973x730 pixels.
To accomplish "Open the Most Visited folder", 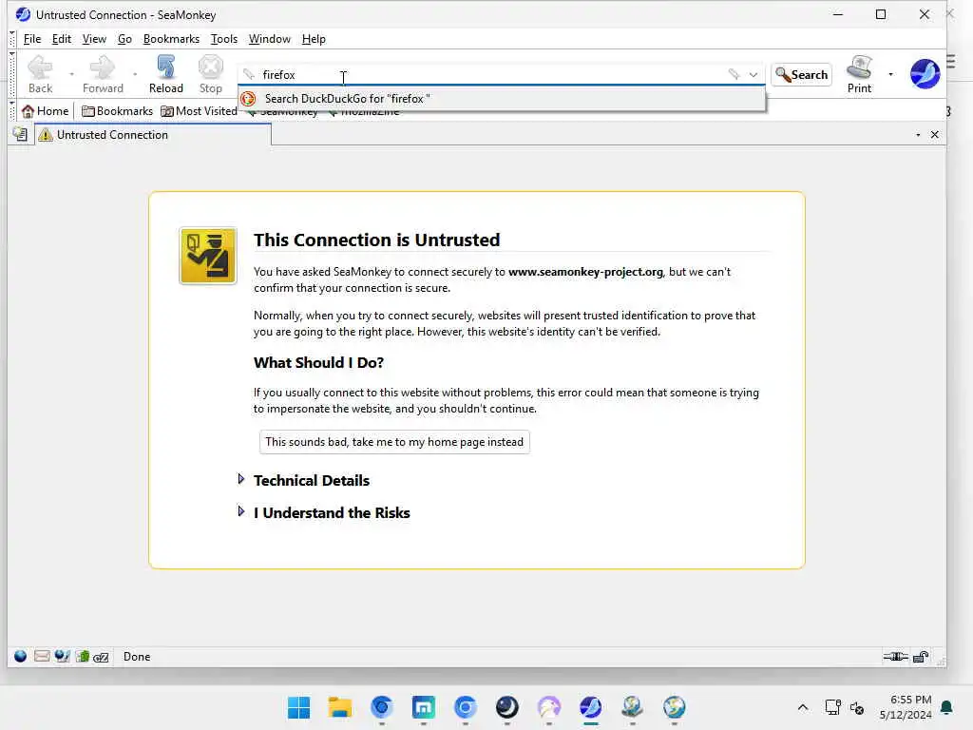I will (x=199, y=111).
